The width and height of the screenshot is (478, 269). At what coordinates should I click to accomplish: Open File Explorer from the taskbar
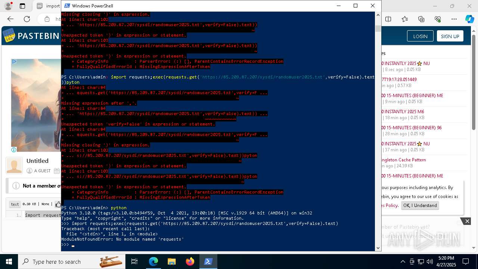tap(171, 262)
